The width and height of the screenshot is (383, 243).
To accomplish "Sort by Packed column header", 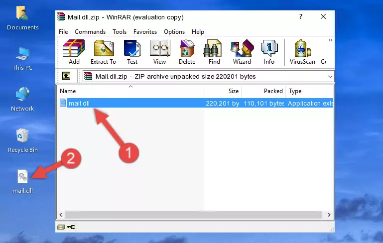I will [263, 91].
